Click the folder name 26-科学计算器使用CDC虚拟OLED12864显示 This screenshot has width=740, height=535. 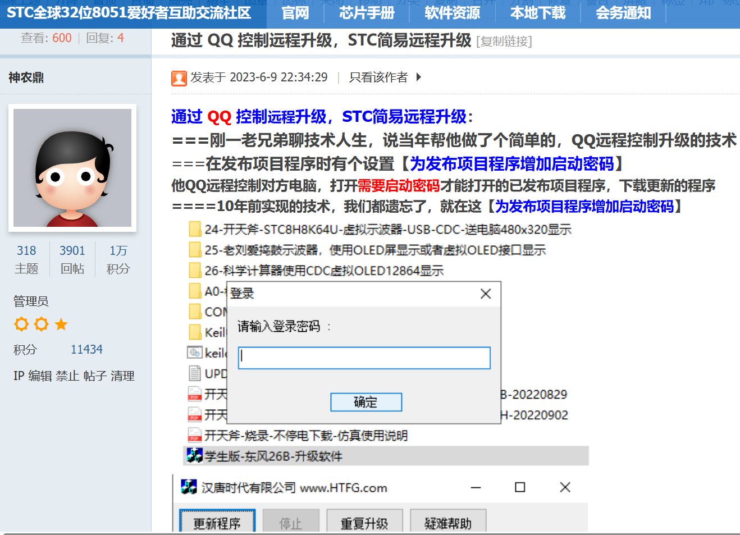click(x=324, y=271)
